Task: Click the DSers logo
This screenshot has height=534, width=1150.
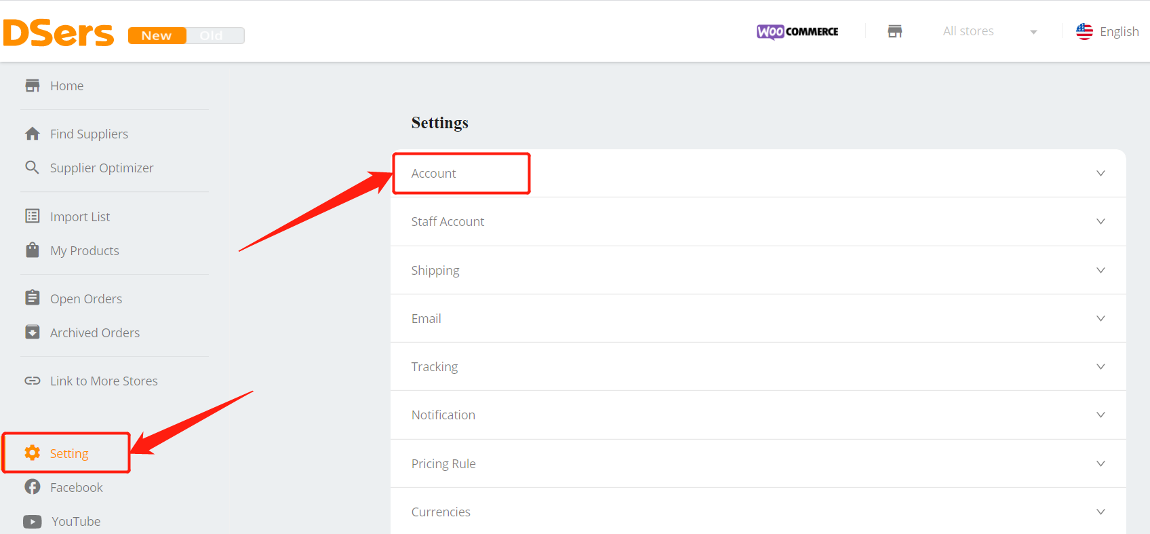Action: pyautogui.click(x=58, y=33)
